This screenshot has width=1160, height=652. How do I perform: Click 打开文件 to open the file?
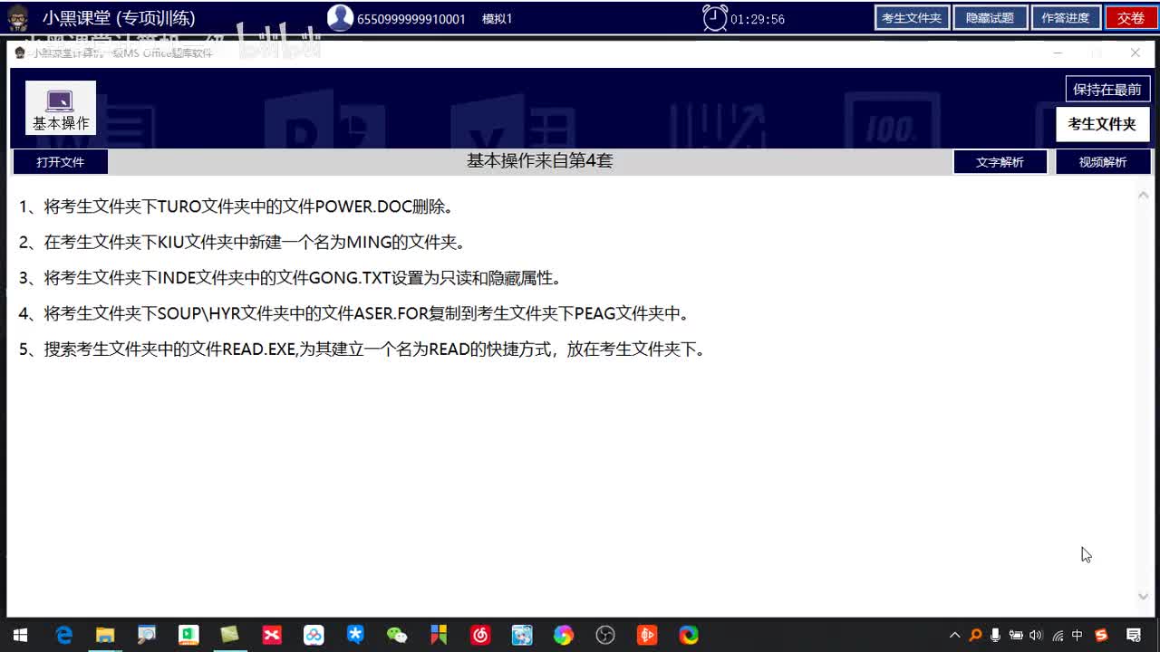60,162
